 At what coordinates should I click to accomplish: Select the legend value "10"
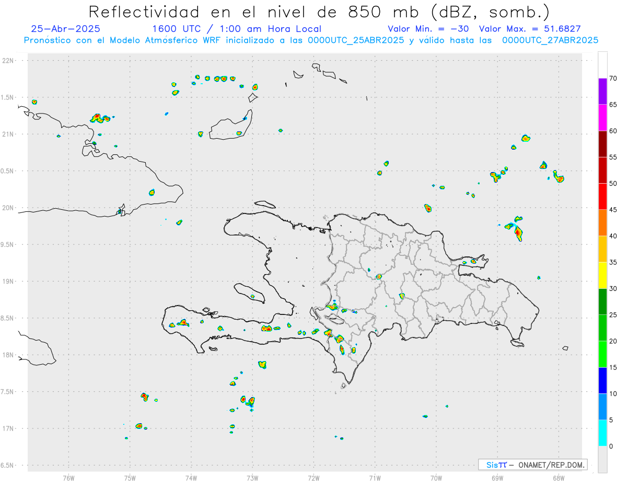[x=613, y=393]
